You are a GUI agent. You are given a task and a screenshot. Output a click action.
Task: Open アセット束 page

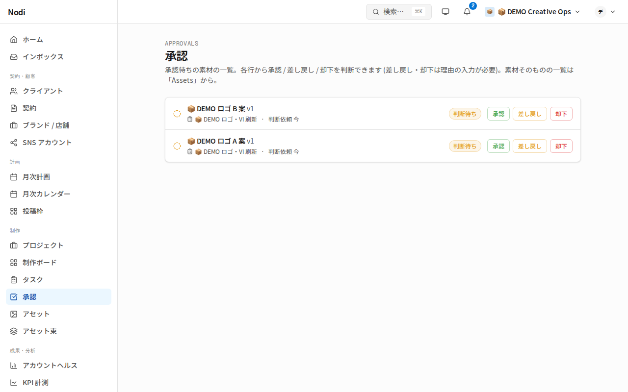(58, 331)
